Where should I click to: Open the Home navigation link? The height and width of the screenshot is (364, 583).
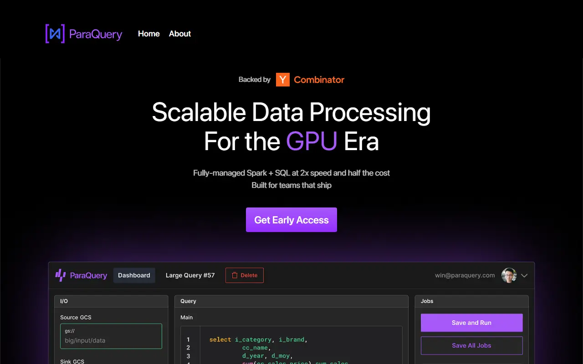(x=149, y=34)
